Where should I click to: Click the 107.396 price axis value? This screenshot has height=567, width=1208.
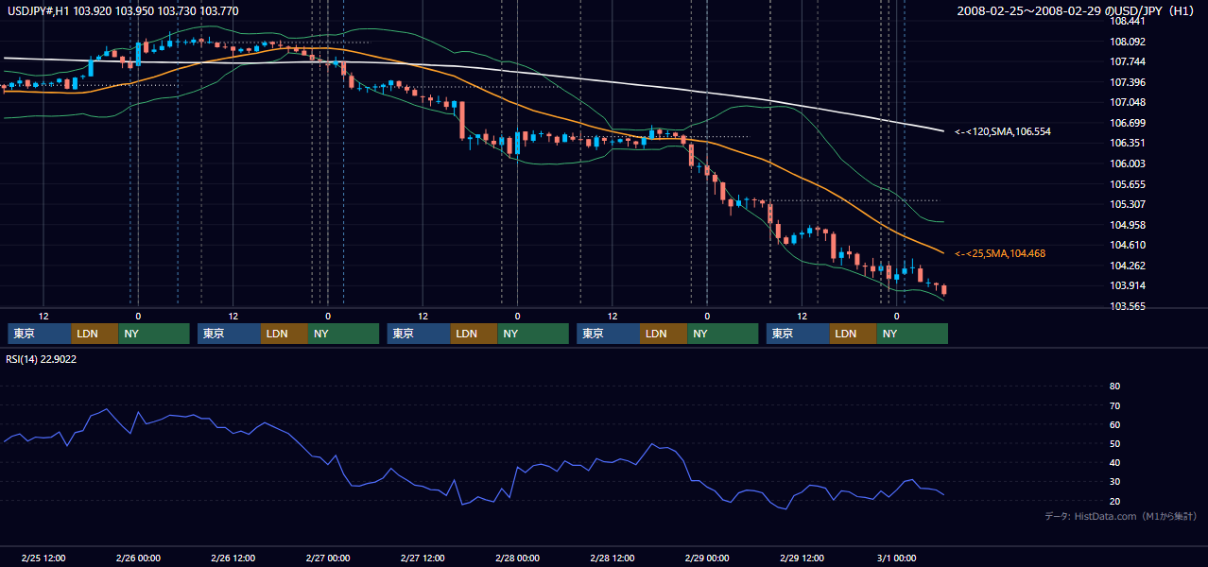[1129, 82]
